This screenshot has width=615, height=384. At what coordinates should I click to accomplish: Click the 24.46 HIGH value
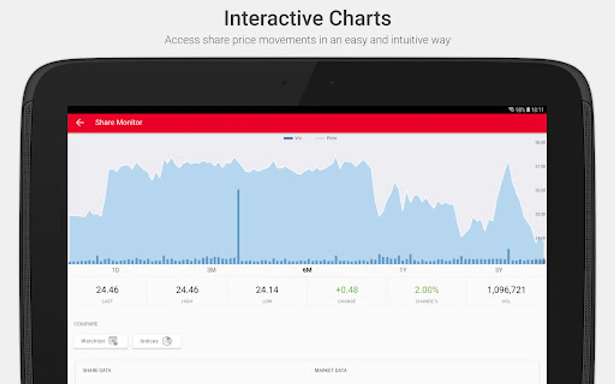187,290
